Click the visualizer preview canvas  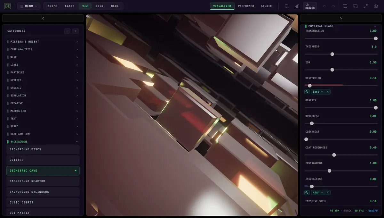pyautogui.click(x=192, y=115)
